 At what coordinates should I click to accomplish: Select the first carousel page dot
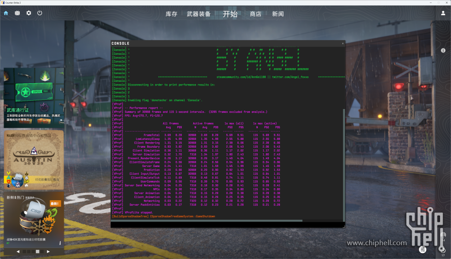(x=24, y=252)
